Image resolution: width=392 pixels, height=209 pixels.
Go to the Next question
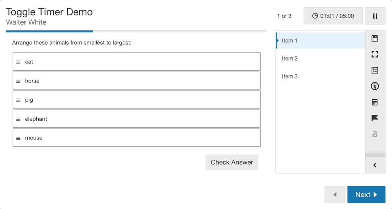click(x=366, y=194)
